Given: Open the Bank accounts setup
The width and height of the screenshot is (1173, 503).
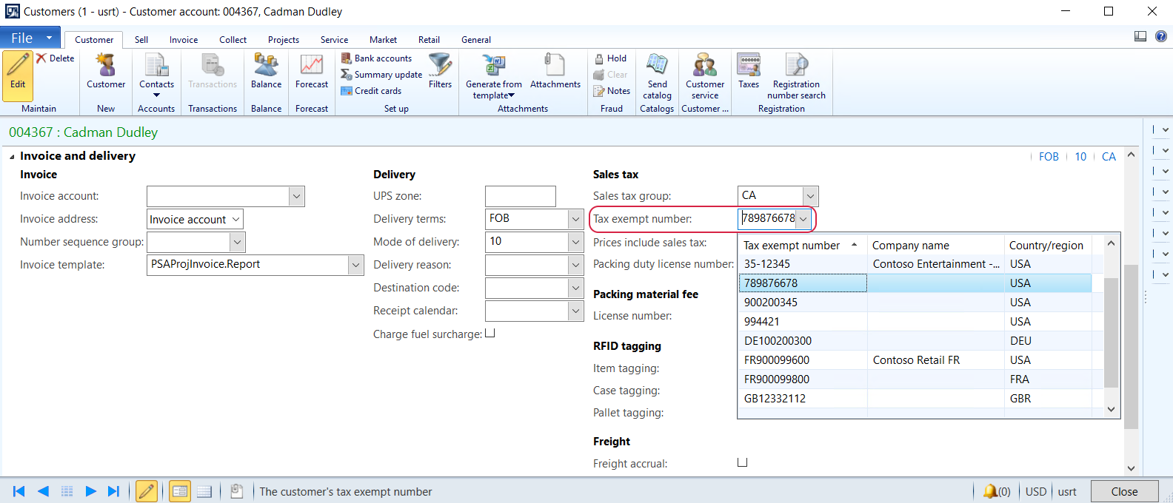Looking at the screenshot, I should point(376,58).
